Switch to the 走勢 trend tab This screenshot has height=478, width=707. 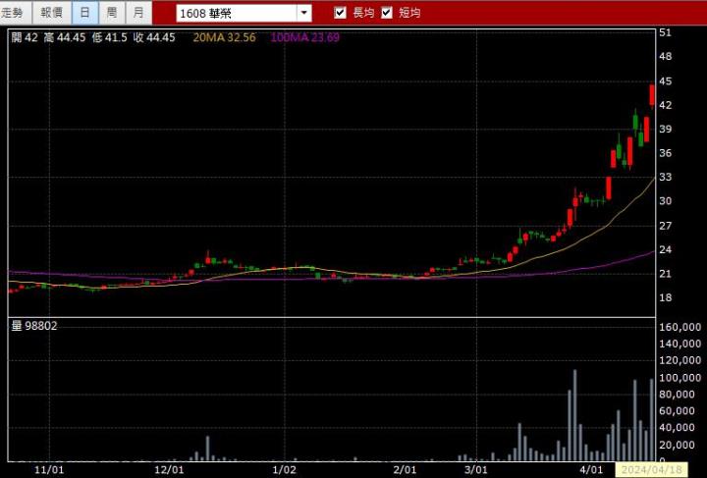(x=15, y=13)
